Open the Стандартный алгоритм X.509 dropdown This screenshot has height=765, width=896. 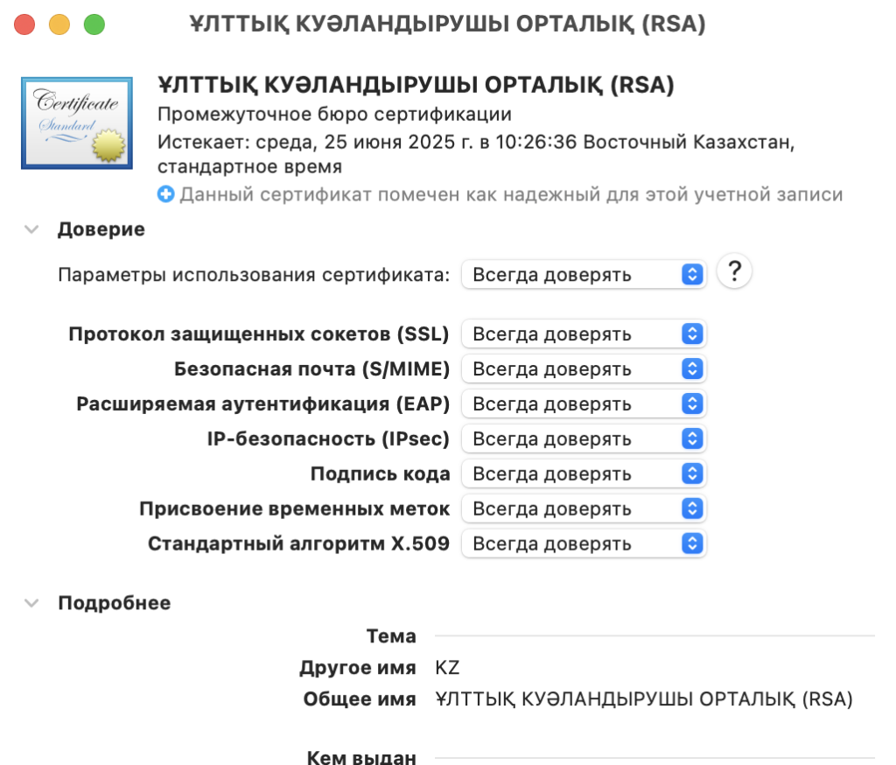tap(584, 544)
